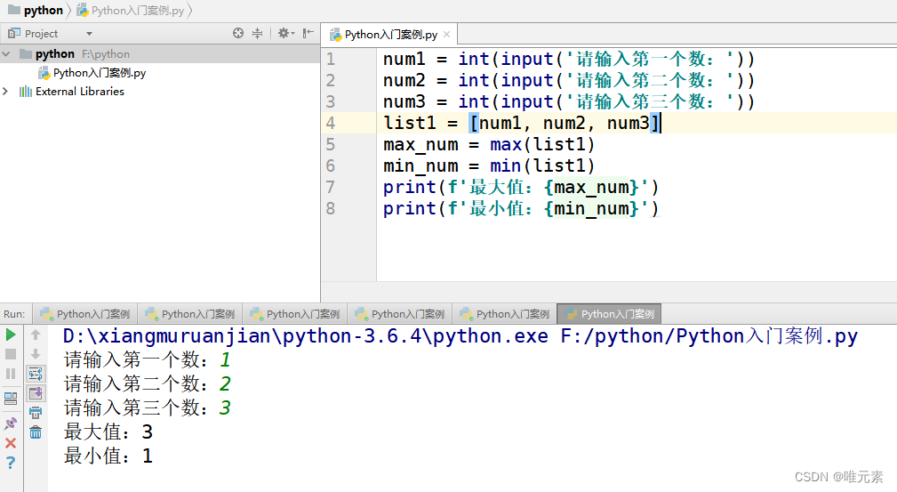Select Python入门案例.py in the Project tree
Image resolution: width=897 pixels, height=492 pixels.
click(x=99, y=73)
